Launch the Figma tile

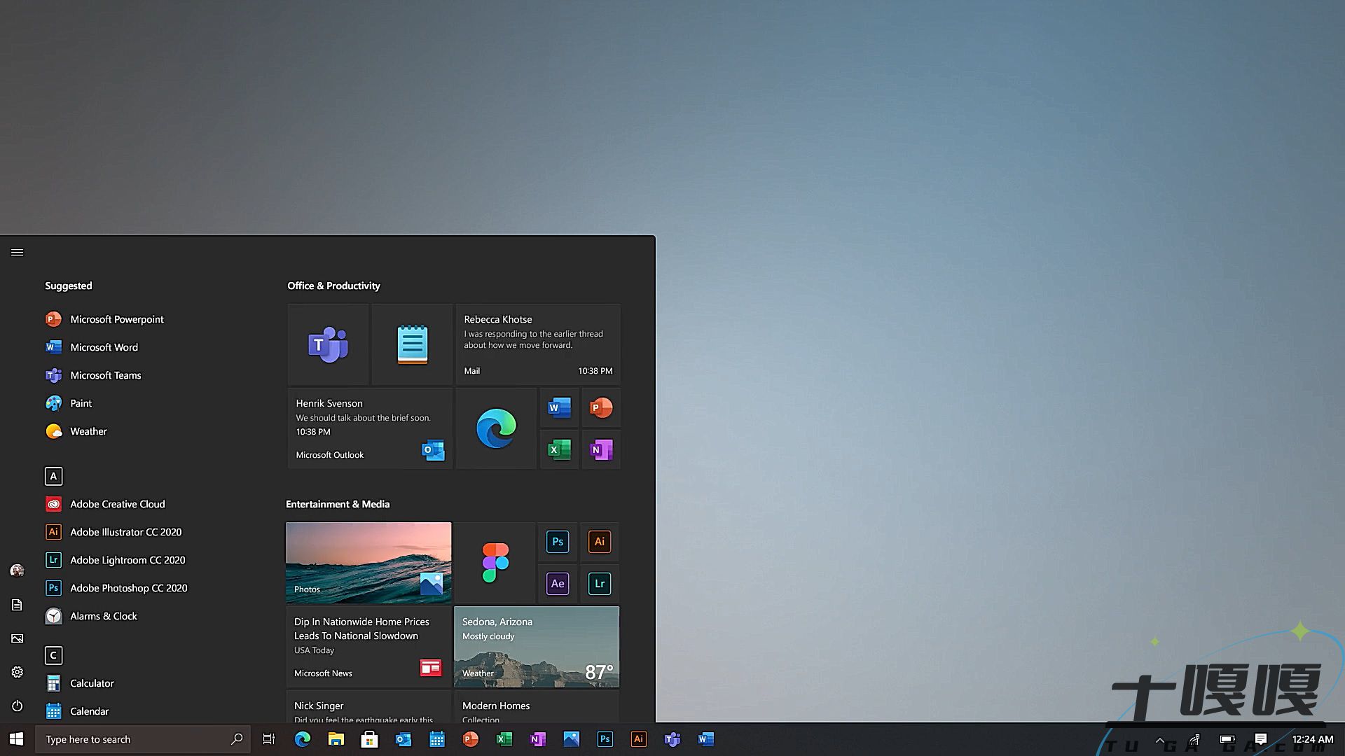495,562
